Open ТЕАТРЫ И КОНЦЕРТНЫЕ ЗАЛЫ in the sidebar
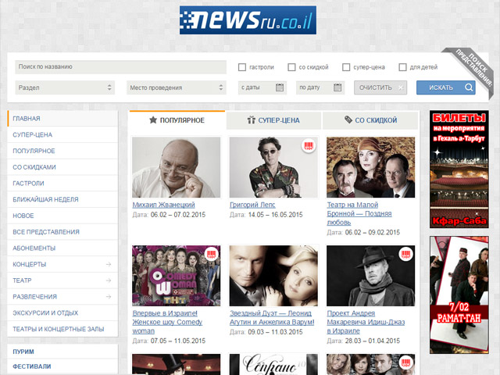Screen dimensions: 500x375 coord(62,329)
